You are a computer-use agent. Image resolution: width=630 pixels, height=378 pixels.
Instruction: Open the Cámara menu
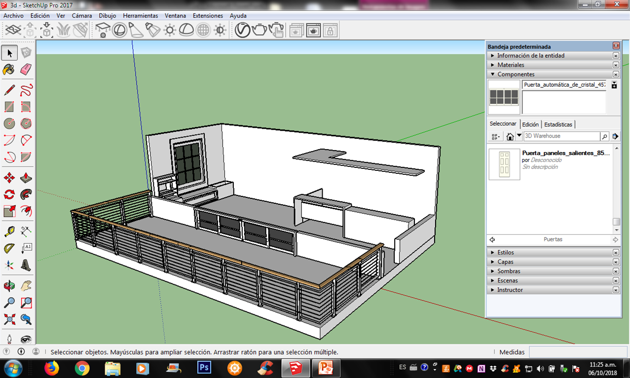82,16
